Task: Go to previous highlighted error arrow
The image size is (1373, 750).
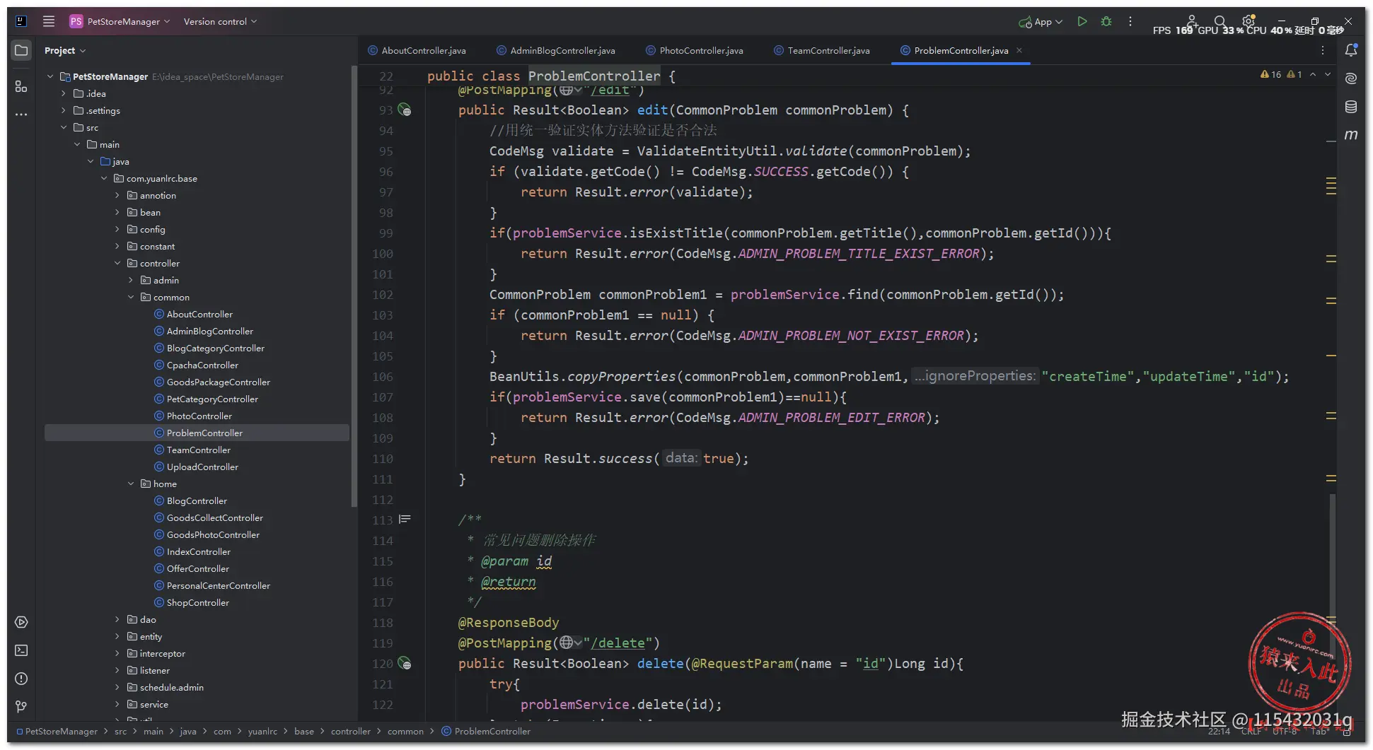Action: 1313,74
